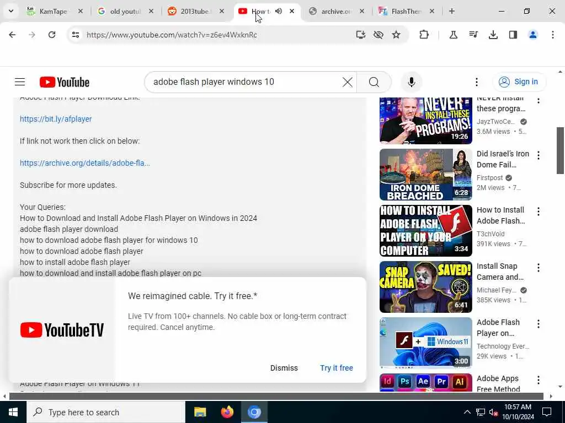Image resolution: width=565 pixels, height=423 pixels.
Task: Open the muted volume tray icon
Action: (493, 412)
